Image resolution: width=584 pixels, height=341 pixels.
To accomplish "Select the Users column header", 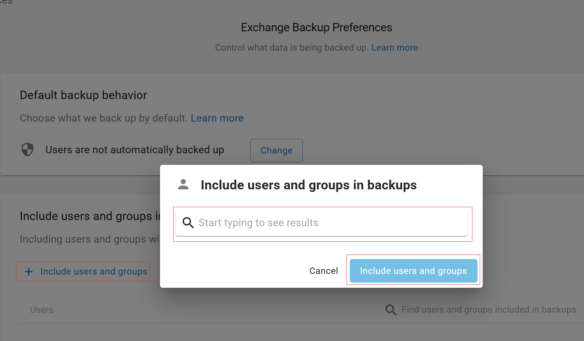I will click(42, 310).
